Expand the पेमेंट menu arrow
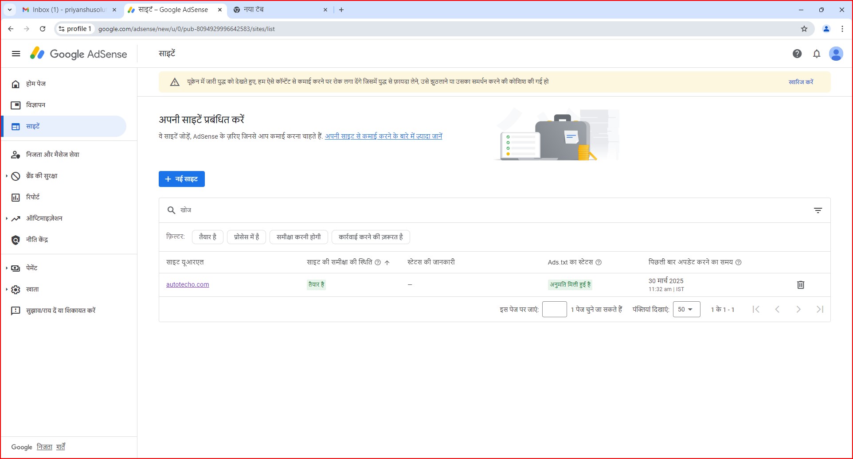Image resolution: width=853 pixels, height=459 pixels. 7,268
